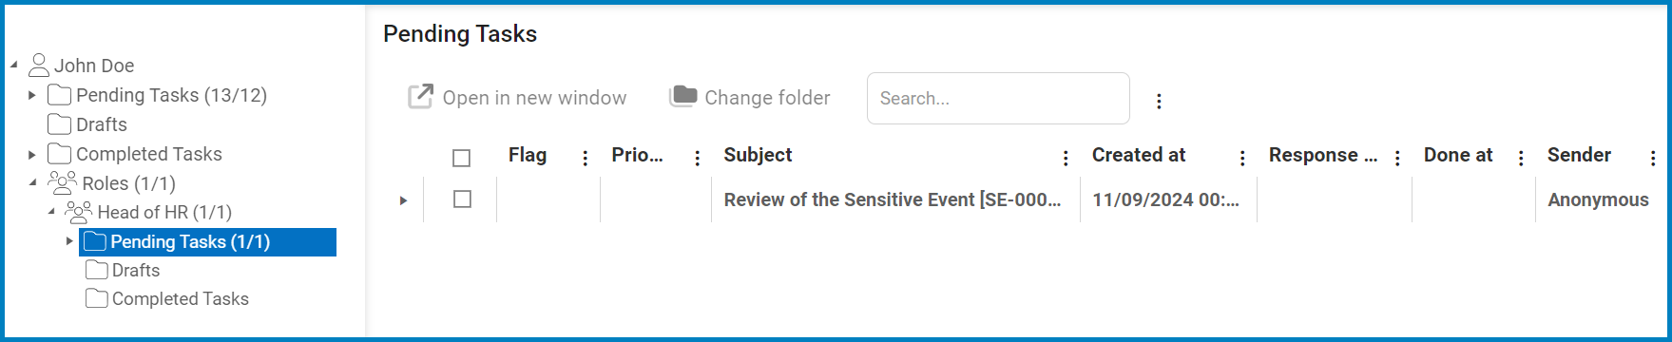
Task: Open the Done at column options menu
Action: pos(1521,159)
